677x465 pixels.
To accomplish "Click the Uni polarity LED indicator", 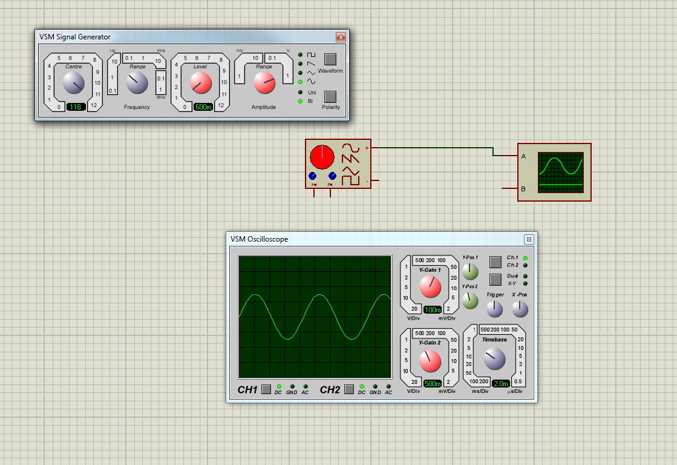I will 300,93.
